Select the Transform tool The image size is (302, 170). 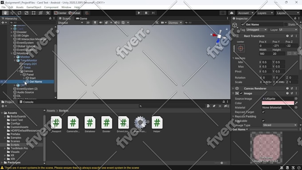(x=41, y=13)
